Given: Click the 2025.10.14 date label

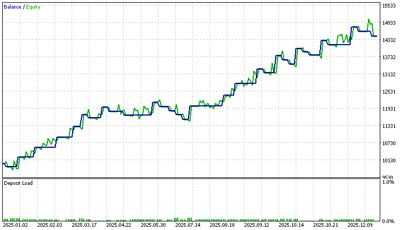Looking at the screenshot, I should pyautogui.click(x=291, y=225).
